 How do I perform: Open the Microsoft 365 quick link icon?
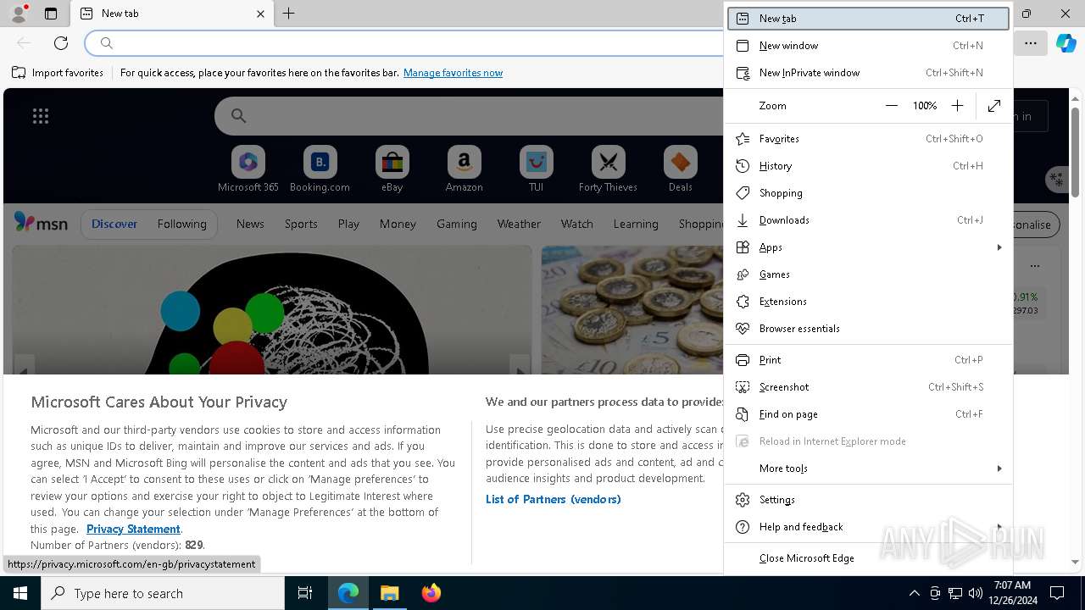[x=248, y=162]
